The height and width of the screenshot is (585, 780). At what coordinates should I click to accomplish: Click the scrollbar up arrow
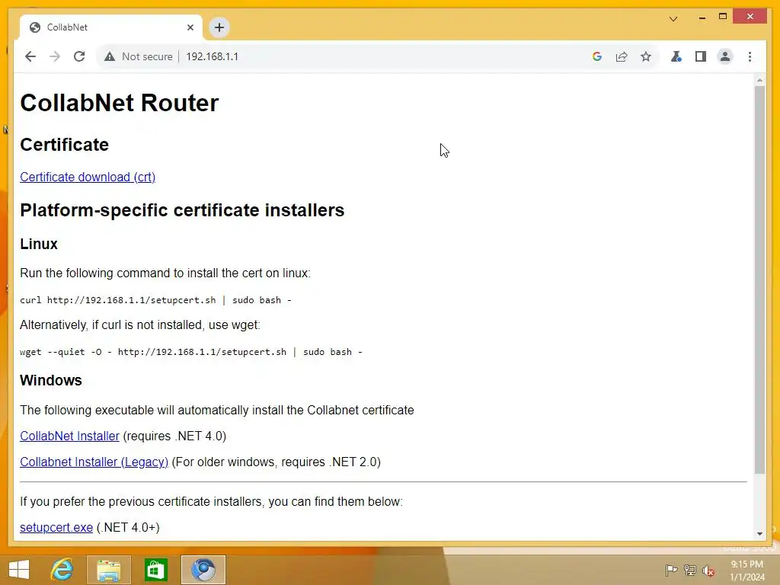click(x=759, y=80)
